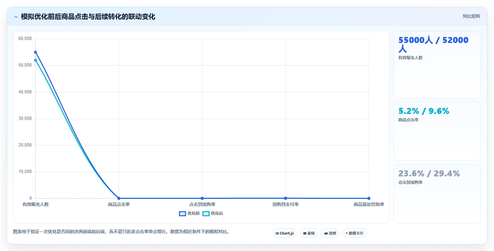Select the Chart.js tag chip

pos(284,233)
